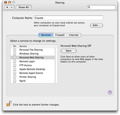Close the Sharing window with red button
Image resolution: width=120 pixels, height=115 pixels.
(6, 2)
